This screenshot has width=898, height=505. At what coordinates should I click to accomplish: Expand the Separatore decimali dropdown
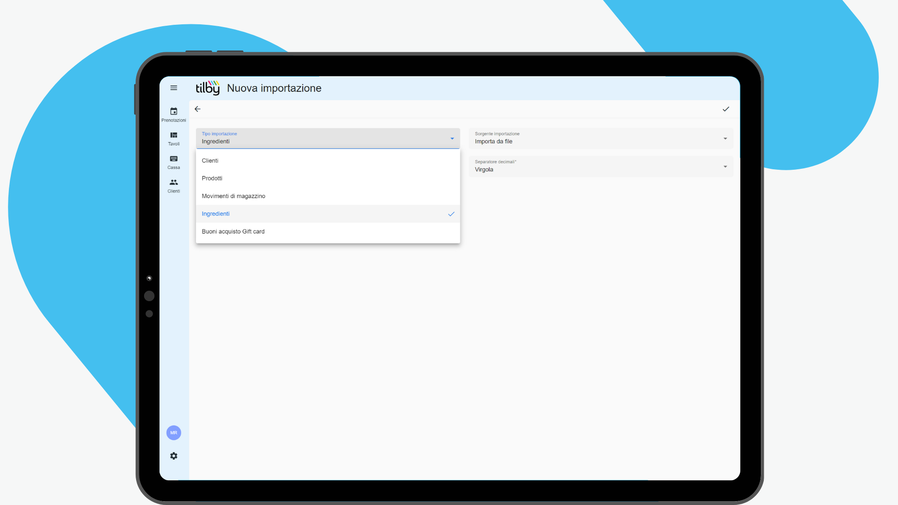tap(601, 166)
